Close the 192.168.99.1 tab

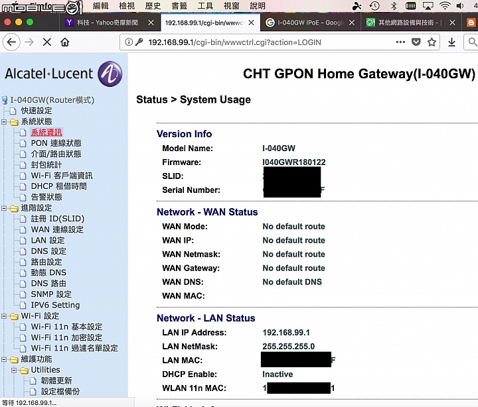[251, 23]
